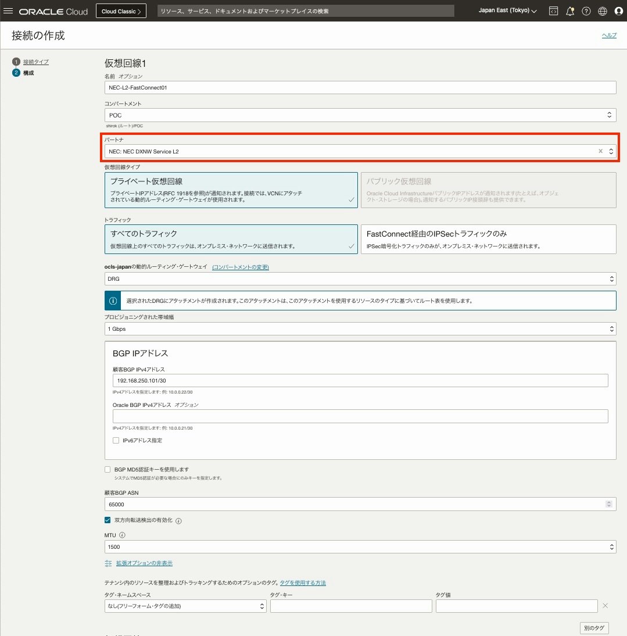Image resolution: width=627 pixels, height=636 pixels.
Task: Open the DRG dynamic routing gateway dropdown
Action: click(360, 278)
